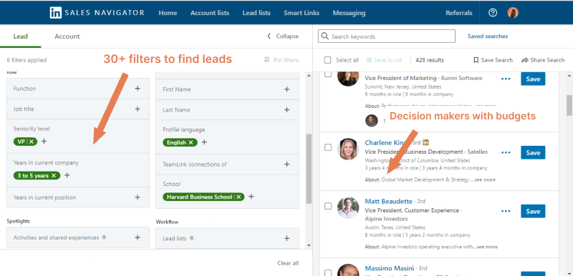Open Massimo Masini's profile name link
The width and height of the screenshot is (573, 276).
pos(389,268)
